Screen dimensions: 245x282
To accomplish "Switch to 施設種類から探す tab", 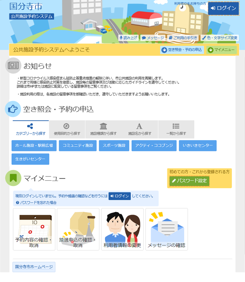I will (103, 129).
